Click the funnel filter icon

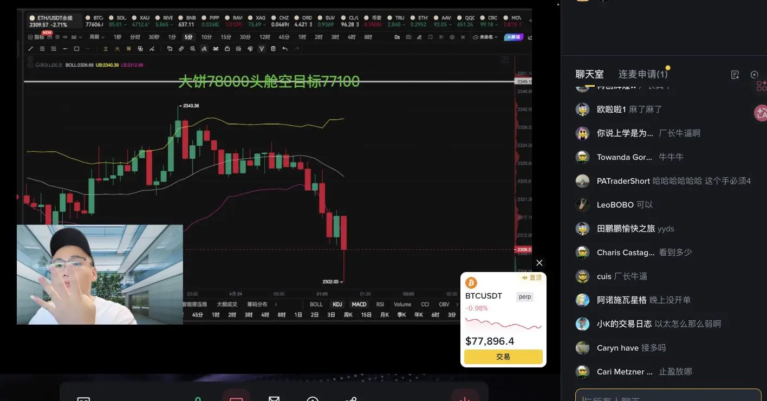[262, 49]
